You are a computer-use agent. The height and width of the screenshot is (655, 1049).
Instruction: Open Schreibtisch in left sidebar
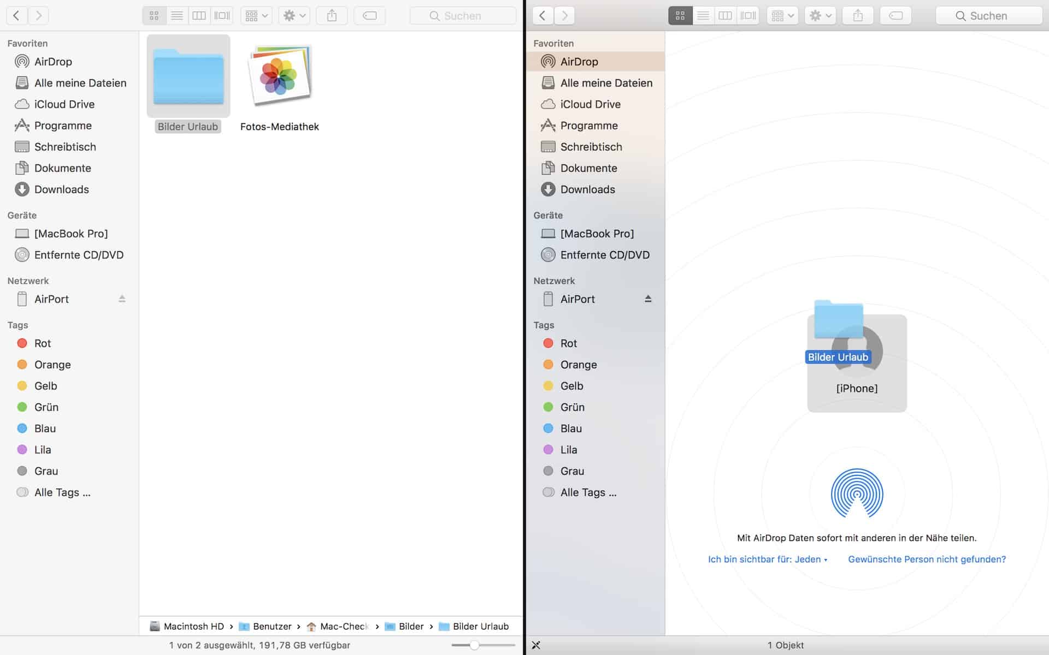tap(69, 147)
